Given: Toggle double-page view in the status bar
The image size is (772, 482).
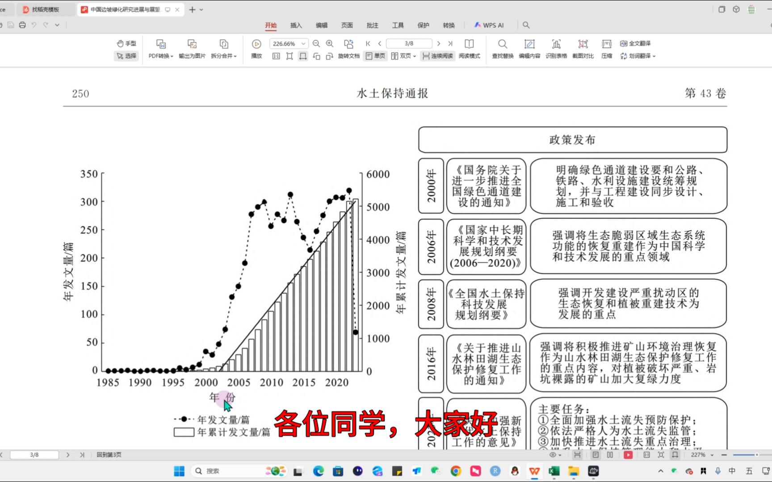Looking at the screenshot, I should [610, 455].
